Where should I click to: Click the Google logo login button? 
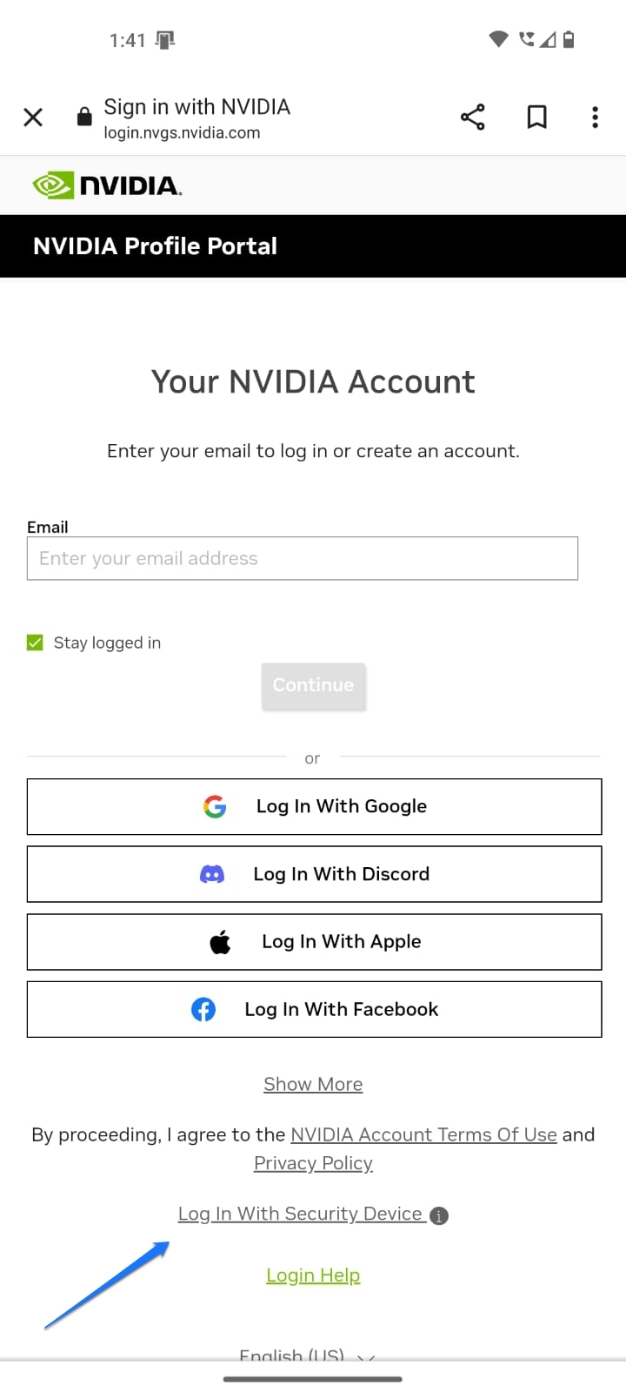click(314, 806)
